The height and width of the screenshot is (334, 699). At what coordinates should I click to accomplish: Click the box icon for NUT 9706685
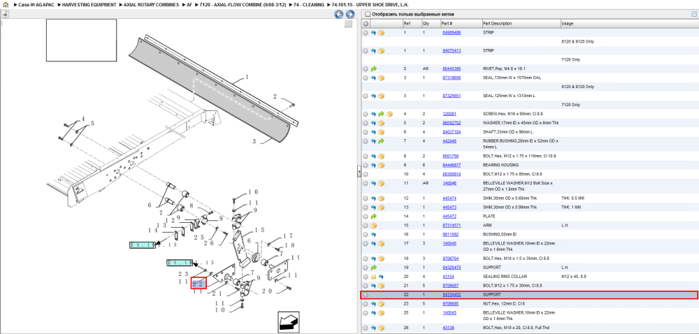click(x=382, y=304)
